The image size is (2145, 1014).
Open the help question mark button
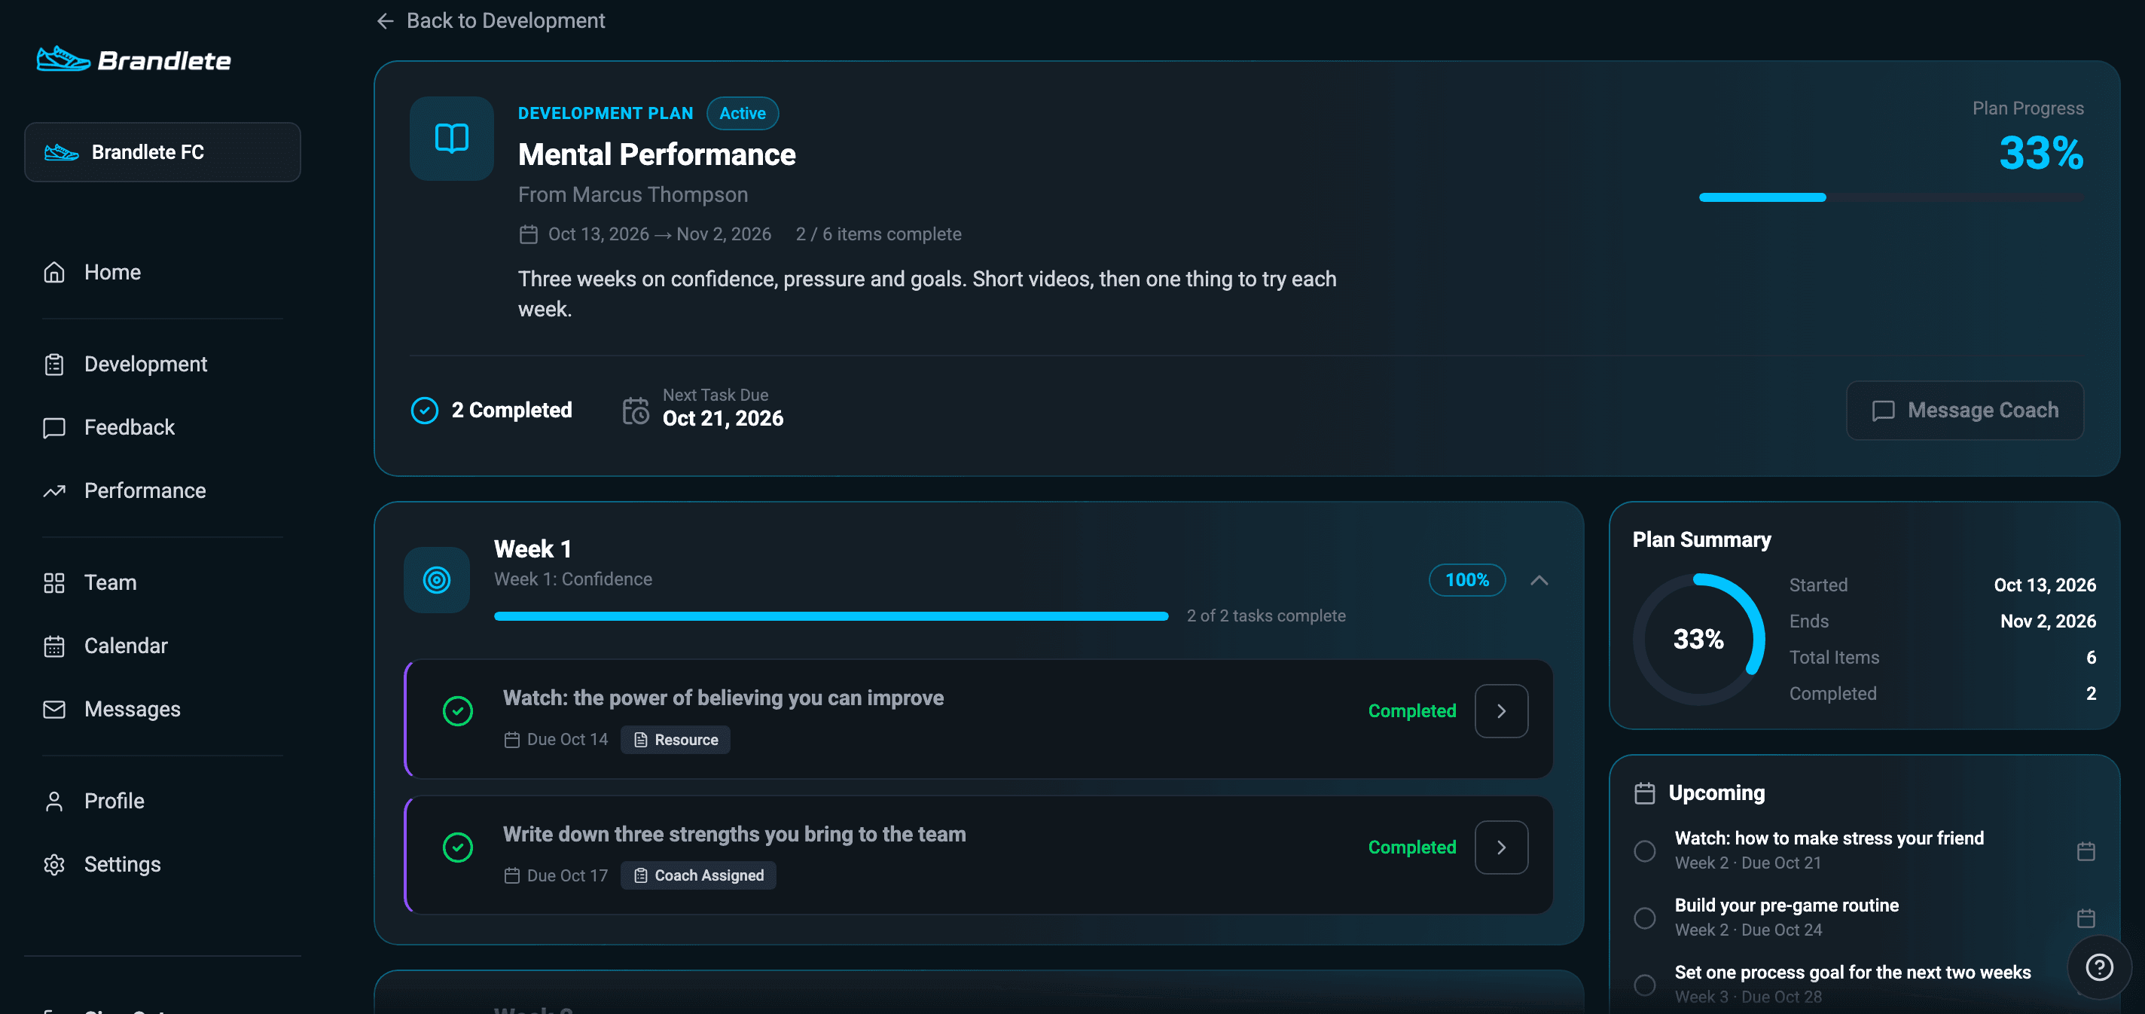pyautogui.click(x=2098, y=967)
